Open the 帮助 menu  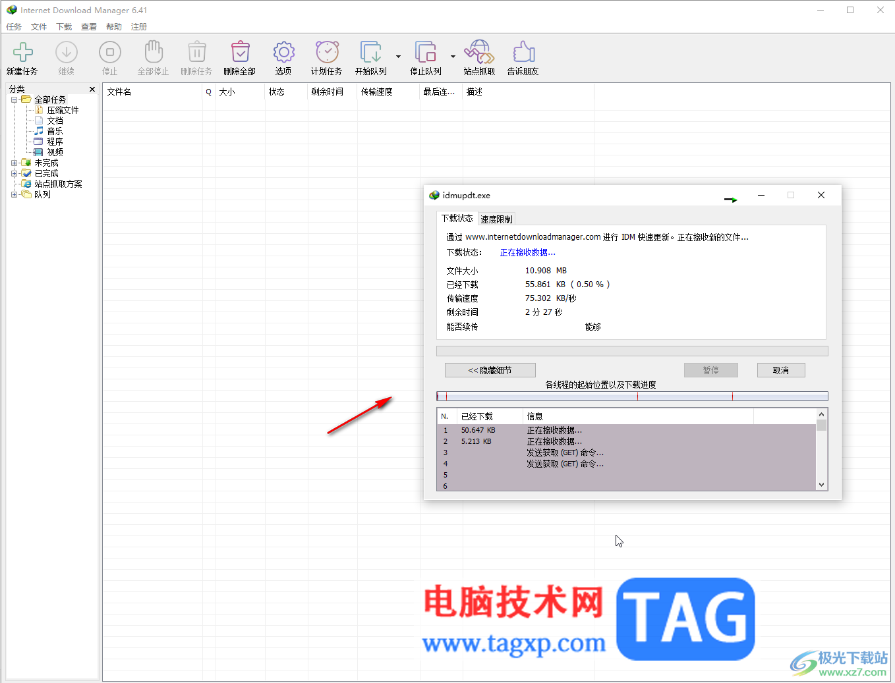click(114, 27)
